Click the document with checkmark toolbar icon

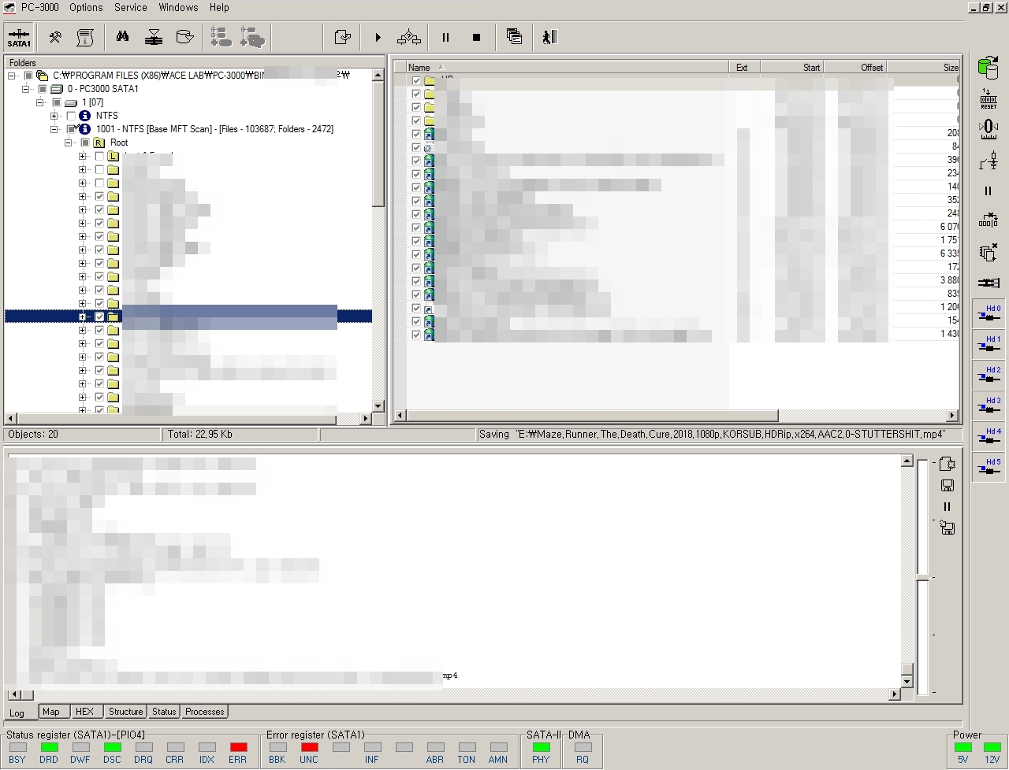[343, 37]
